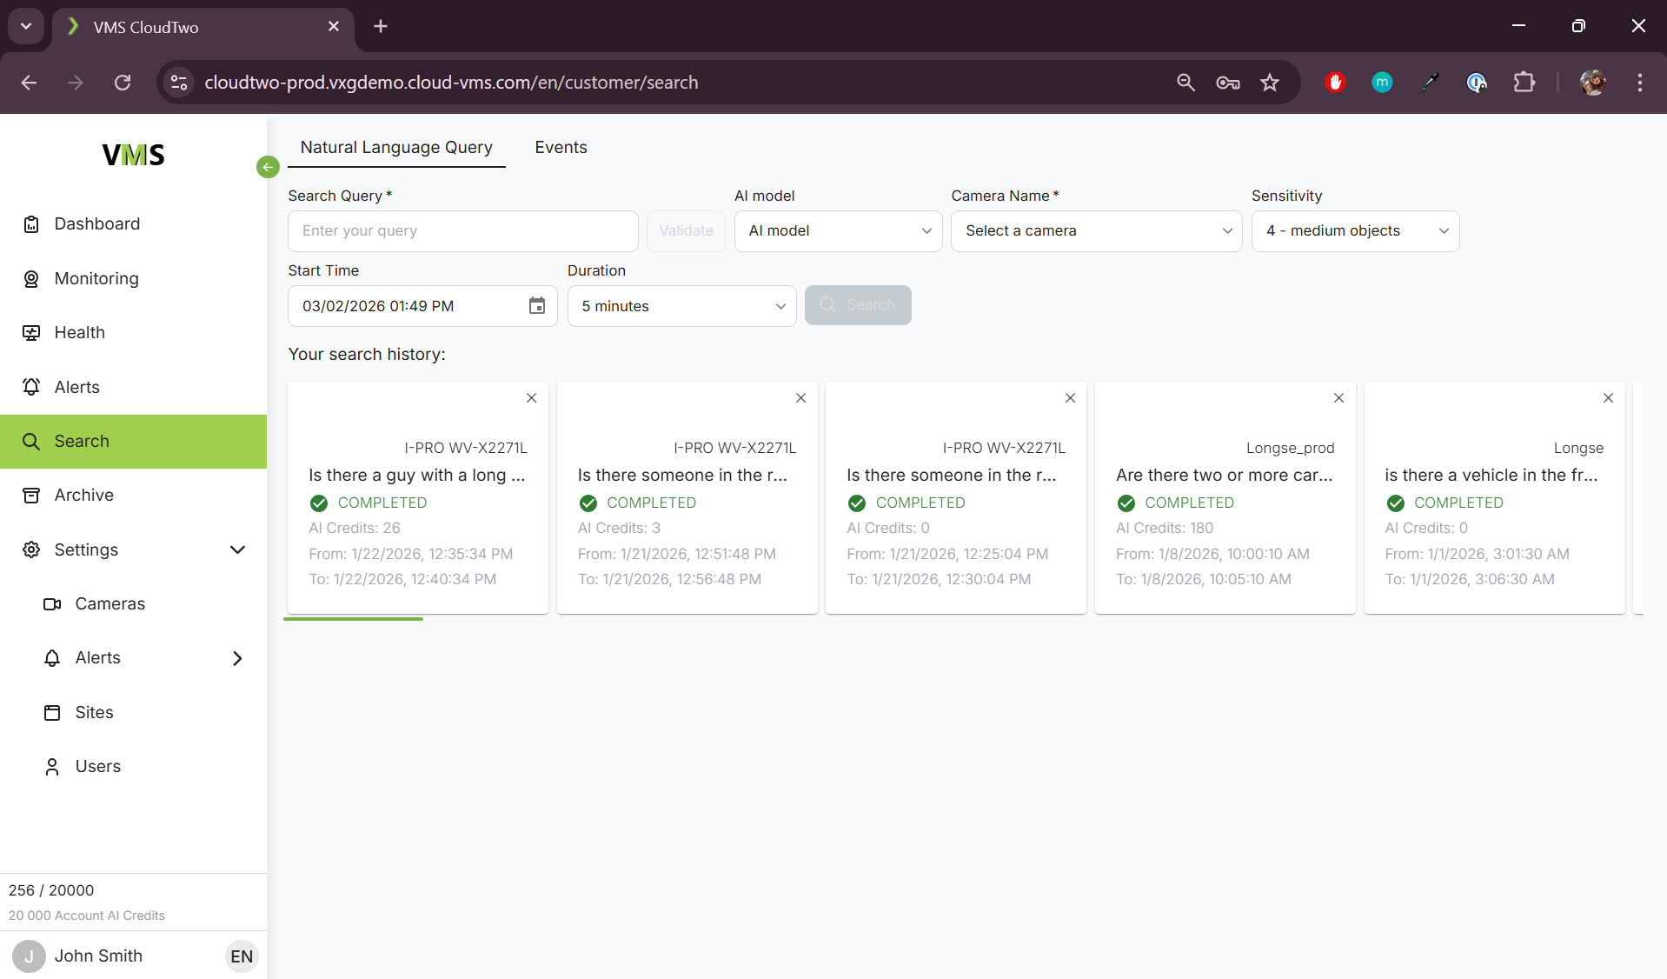Click the horizontal scrollbar under search history
The width and height of the screenshot is (1667, 979).
[353, 619]
